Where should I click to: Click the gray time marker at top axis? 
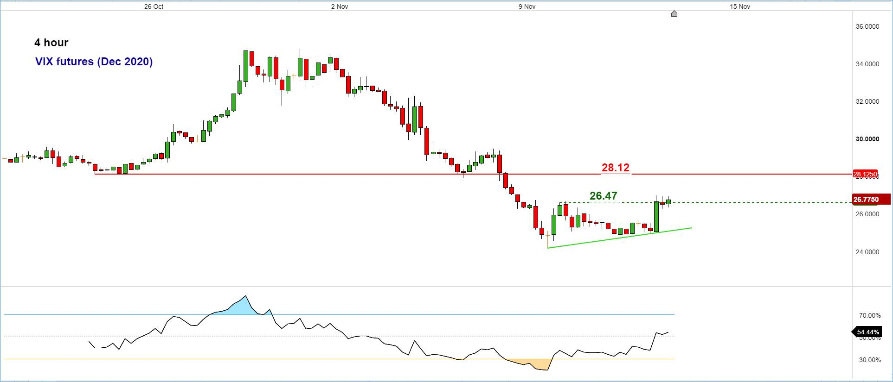pyautogui.click(x=674, y=14)
